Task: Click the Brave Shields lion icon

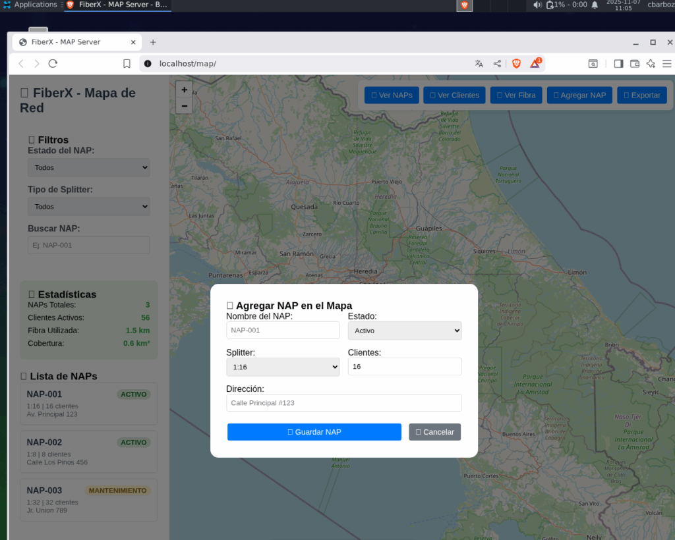Action: tap(516, 64)
